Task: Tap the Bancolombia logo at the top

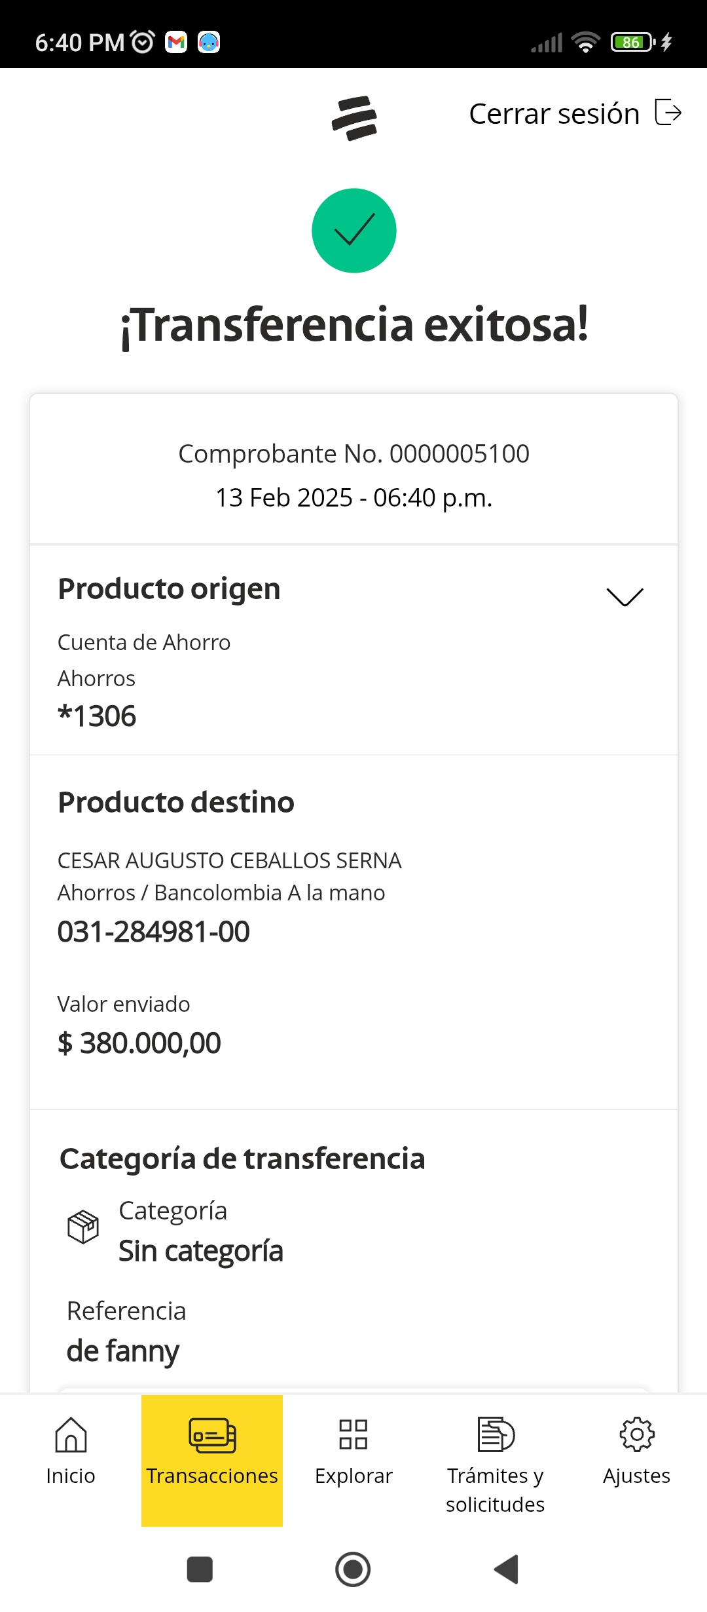Action: (x=354, y=118)
